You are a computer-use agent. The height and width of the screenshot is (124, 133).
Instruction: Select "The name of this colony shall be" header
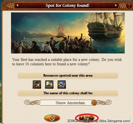[68, 93]
